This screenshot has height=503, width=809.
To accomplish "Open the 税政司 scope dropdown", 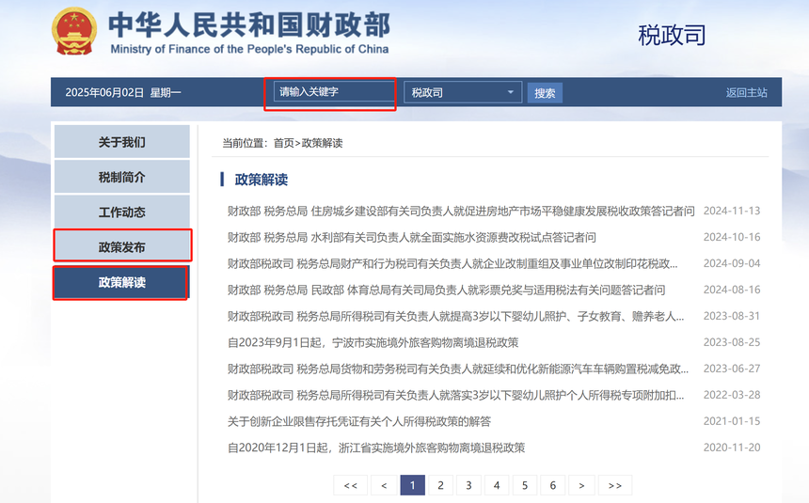I will click(463, 92).
